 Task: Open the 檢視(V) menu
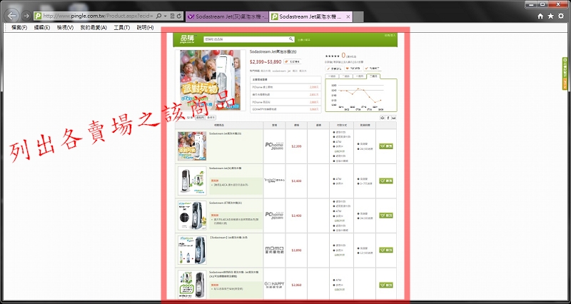click(65, 28)
